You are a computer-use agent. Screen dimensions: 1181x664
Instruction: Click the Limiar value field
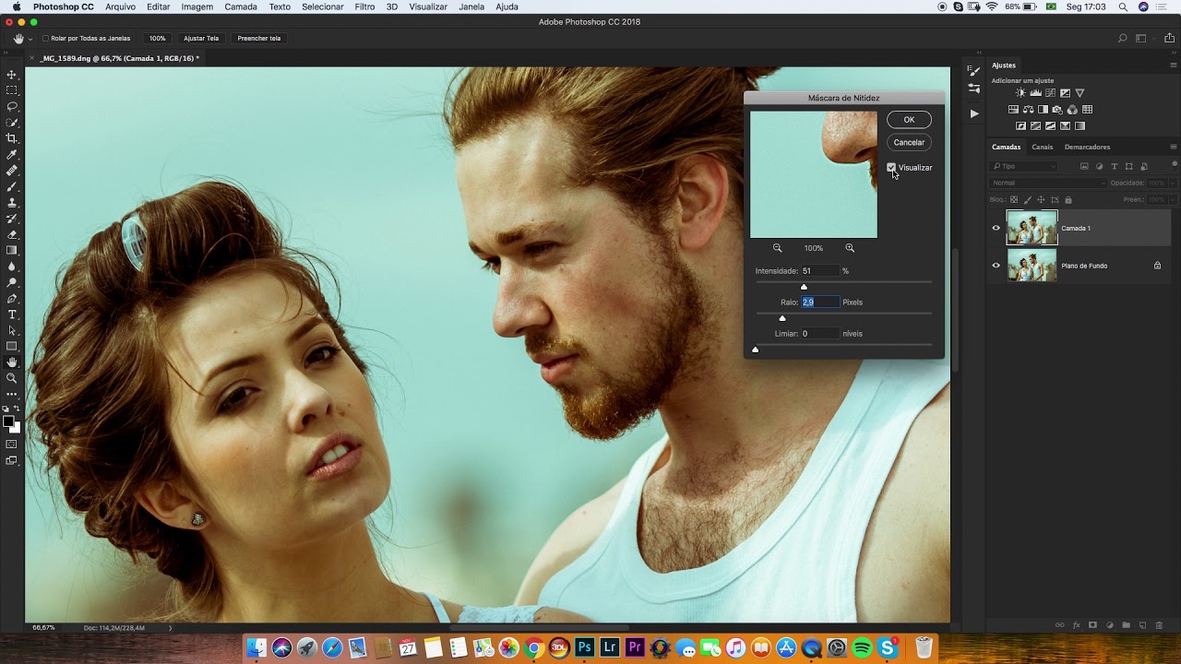(x=819, y=334)
